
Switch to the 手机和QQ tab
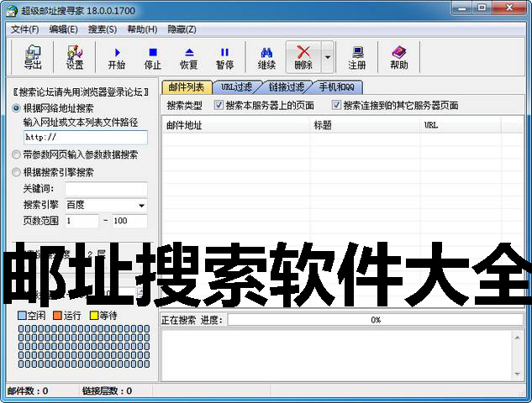click(336, 87)
